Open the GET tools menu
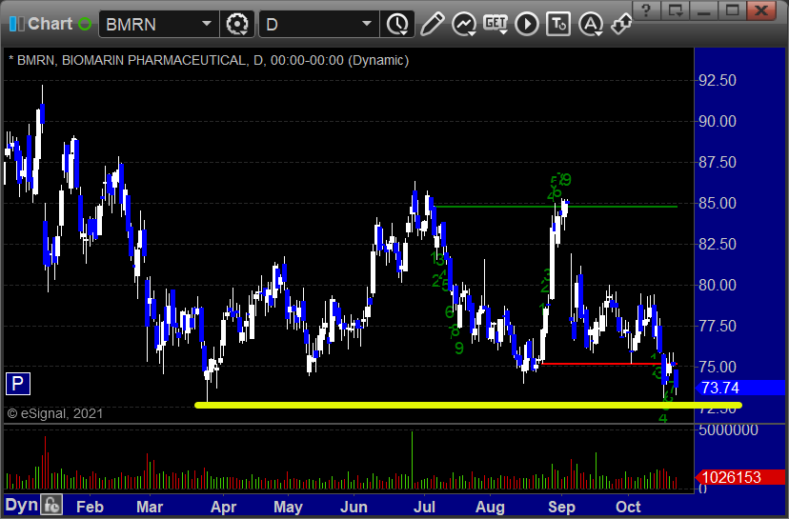Viewport: 789px width, 519px height. tap(496, 24)
